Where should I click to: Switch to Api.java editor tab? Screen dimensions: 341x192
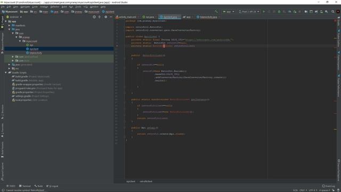click(x=149, y=17)
